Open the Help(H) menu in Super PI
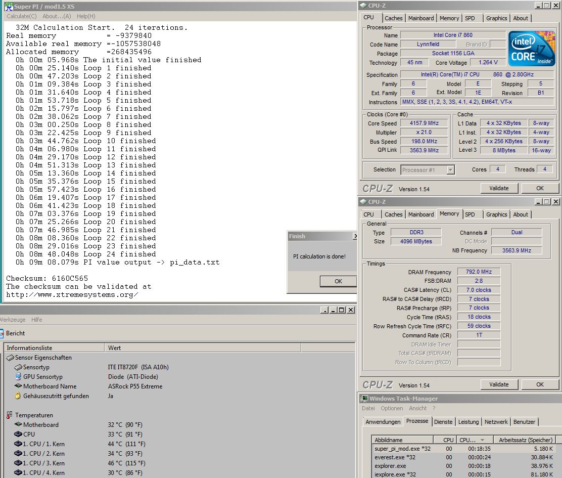 86,16
